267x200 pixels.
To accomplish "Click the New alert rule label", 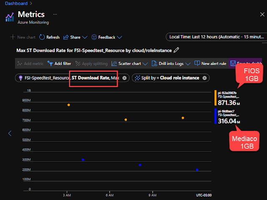I will tap(214, 64).
